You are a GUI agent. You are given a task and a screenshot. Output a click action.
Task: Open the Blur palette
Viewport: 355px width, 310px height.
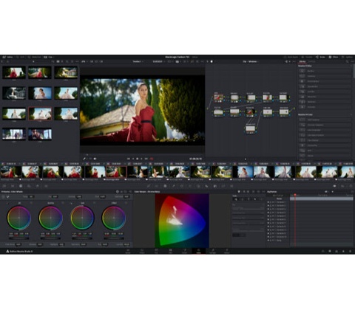[x=206, y=186]
